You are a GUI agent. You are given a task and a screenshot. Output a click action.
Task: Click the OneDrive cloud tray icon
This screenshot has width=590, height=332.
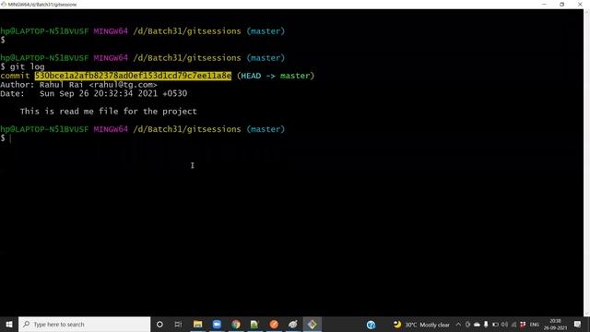477,325
